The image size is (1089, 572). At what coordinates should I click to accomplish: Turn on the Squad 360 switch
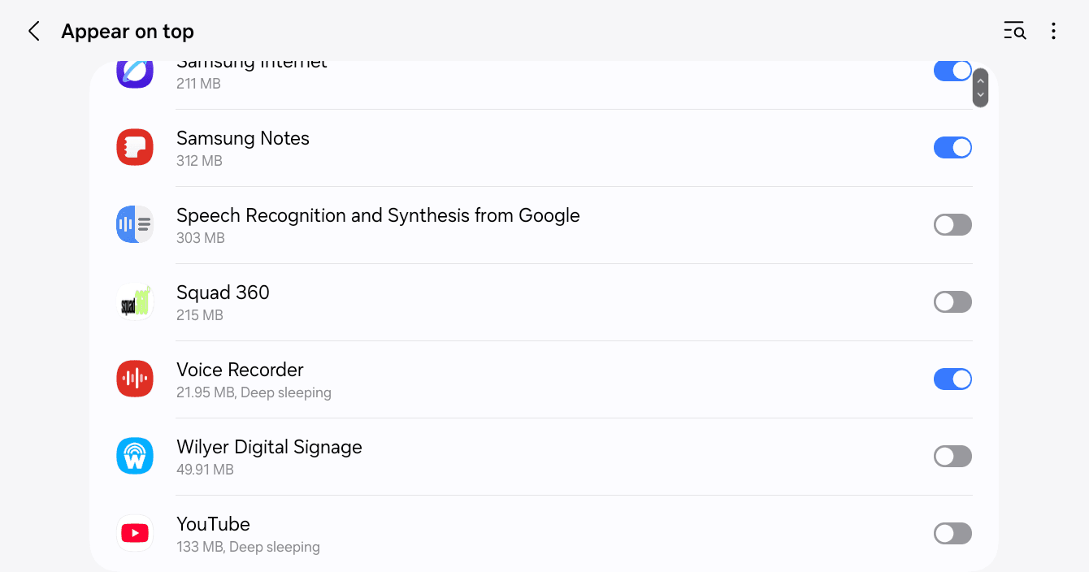coord(952,301)
